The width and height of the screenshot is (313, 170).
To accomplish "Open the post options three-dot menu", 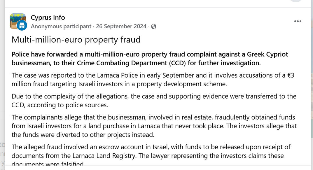I will (x=298, y=21).
